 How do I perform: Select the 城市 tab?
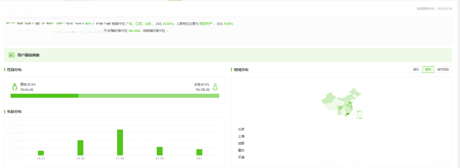pyautogui.click(x=428, y=70)
